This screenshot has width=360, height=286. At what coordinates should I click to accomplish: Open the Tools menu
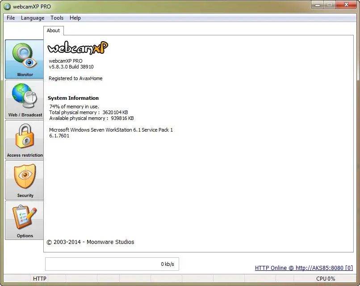57,18
